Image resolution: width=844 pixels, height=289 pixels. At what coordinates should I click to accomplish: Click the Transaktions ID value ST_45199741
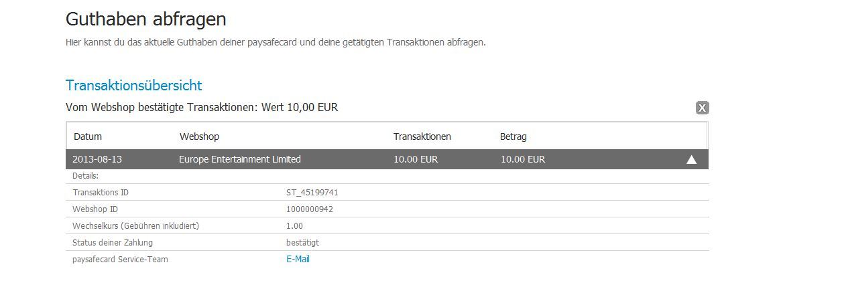click(312, 192)
